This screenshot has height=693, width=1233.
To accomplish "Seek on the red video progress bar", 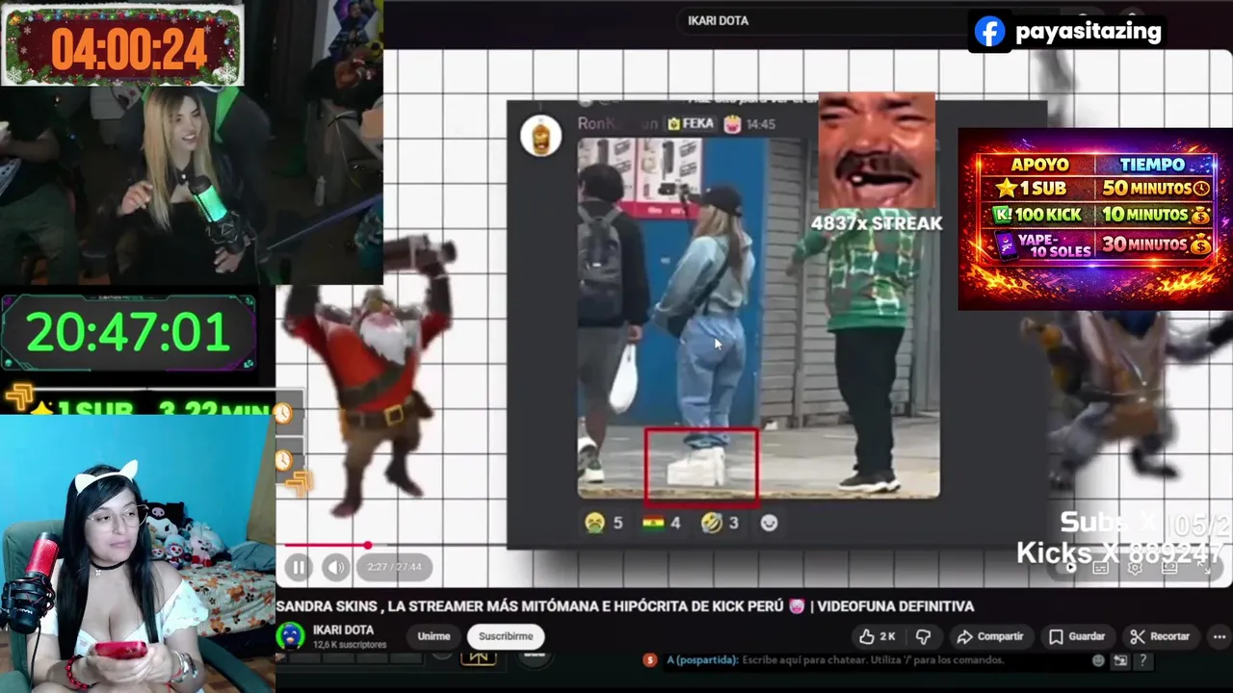I will click(326, 546).
